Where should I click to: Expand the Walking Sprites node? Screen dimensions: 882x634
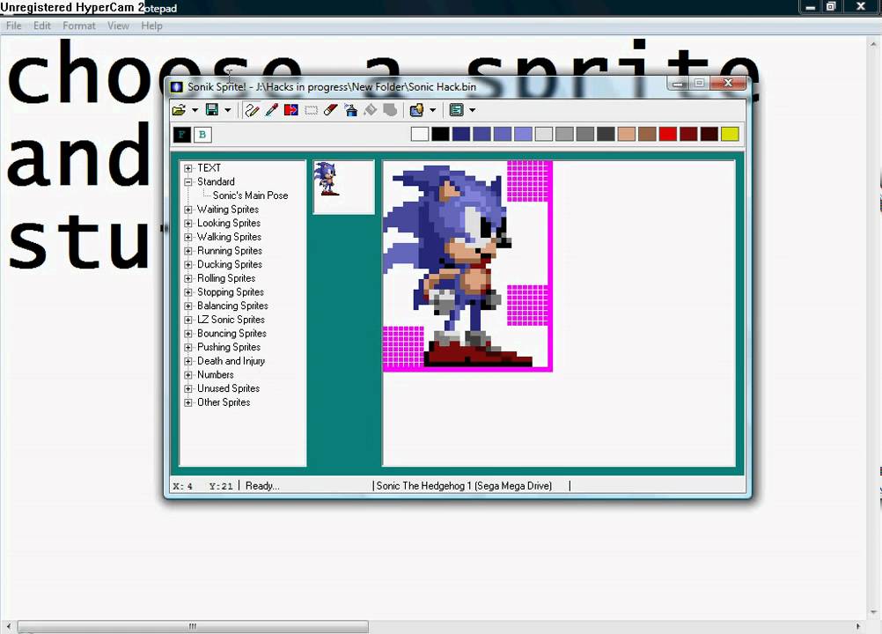188,237
